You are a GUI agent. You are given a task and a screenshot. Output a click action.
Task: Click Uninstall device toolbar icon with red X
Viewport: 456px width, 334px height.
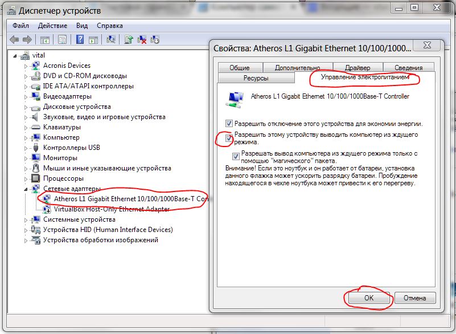click(x=142, y=39)
